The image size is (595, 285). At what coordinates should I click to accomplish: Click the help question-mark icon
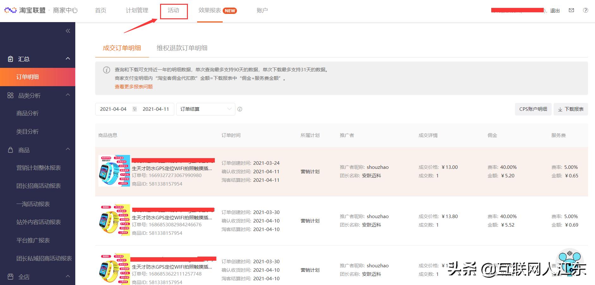pyautogui.click(x=586, y=10)
